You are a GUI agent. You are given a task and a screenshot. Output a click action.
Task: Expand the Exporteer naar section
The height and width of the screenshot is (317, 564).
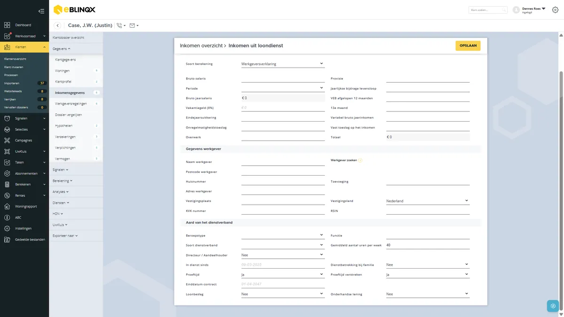65,236
